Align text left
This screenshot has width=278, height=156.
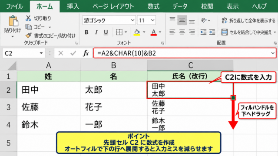(172, 32)
